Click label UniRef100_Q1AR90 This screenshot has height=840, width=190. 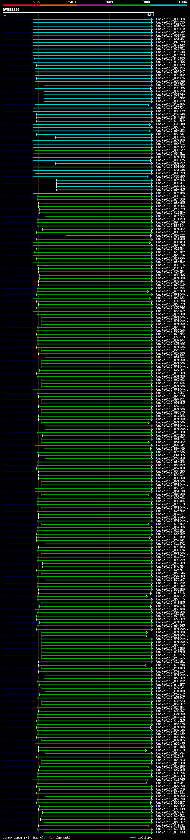pyautogui.click(x=170, y=259)
